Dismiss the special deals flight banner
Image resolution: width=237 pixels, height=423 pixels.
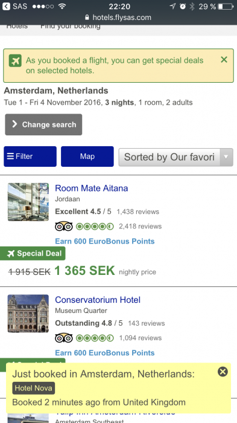(224, 60)
